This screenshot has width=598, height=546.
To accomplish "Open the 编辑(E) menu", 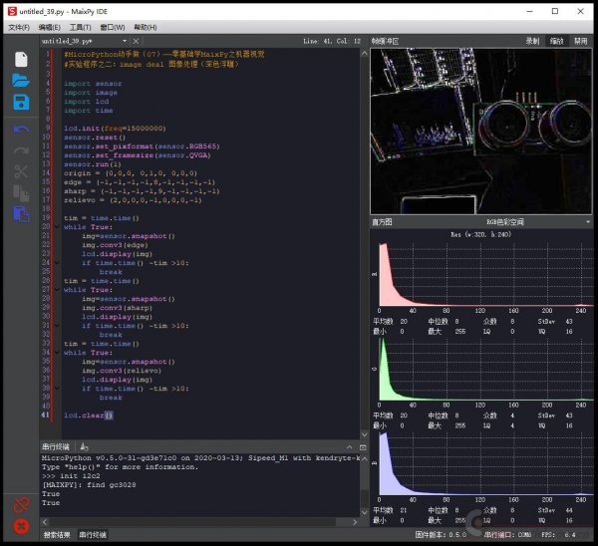I will point(49,27).
